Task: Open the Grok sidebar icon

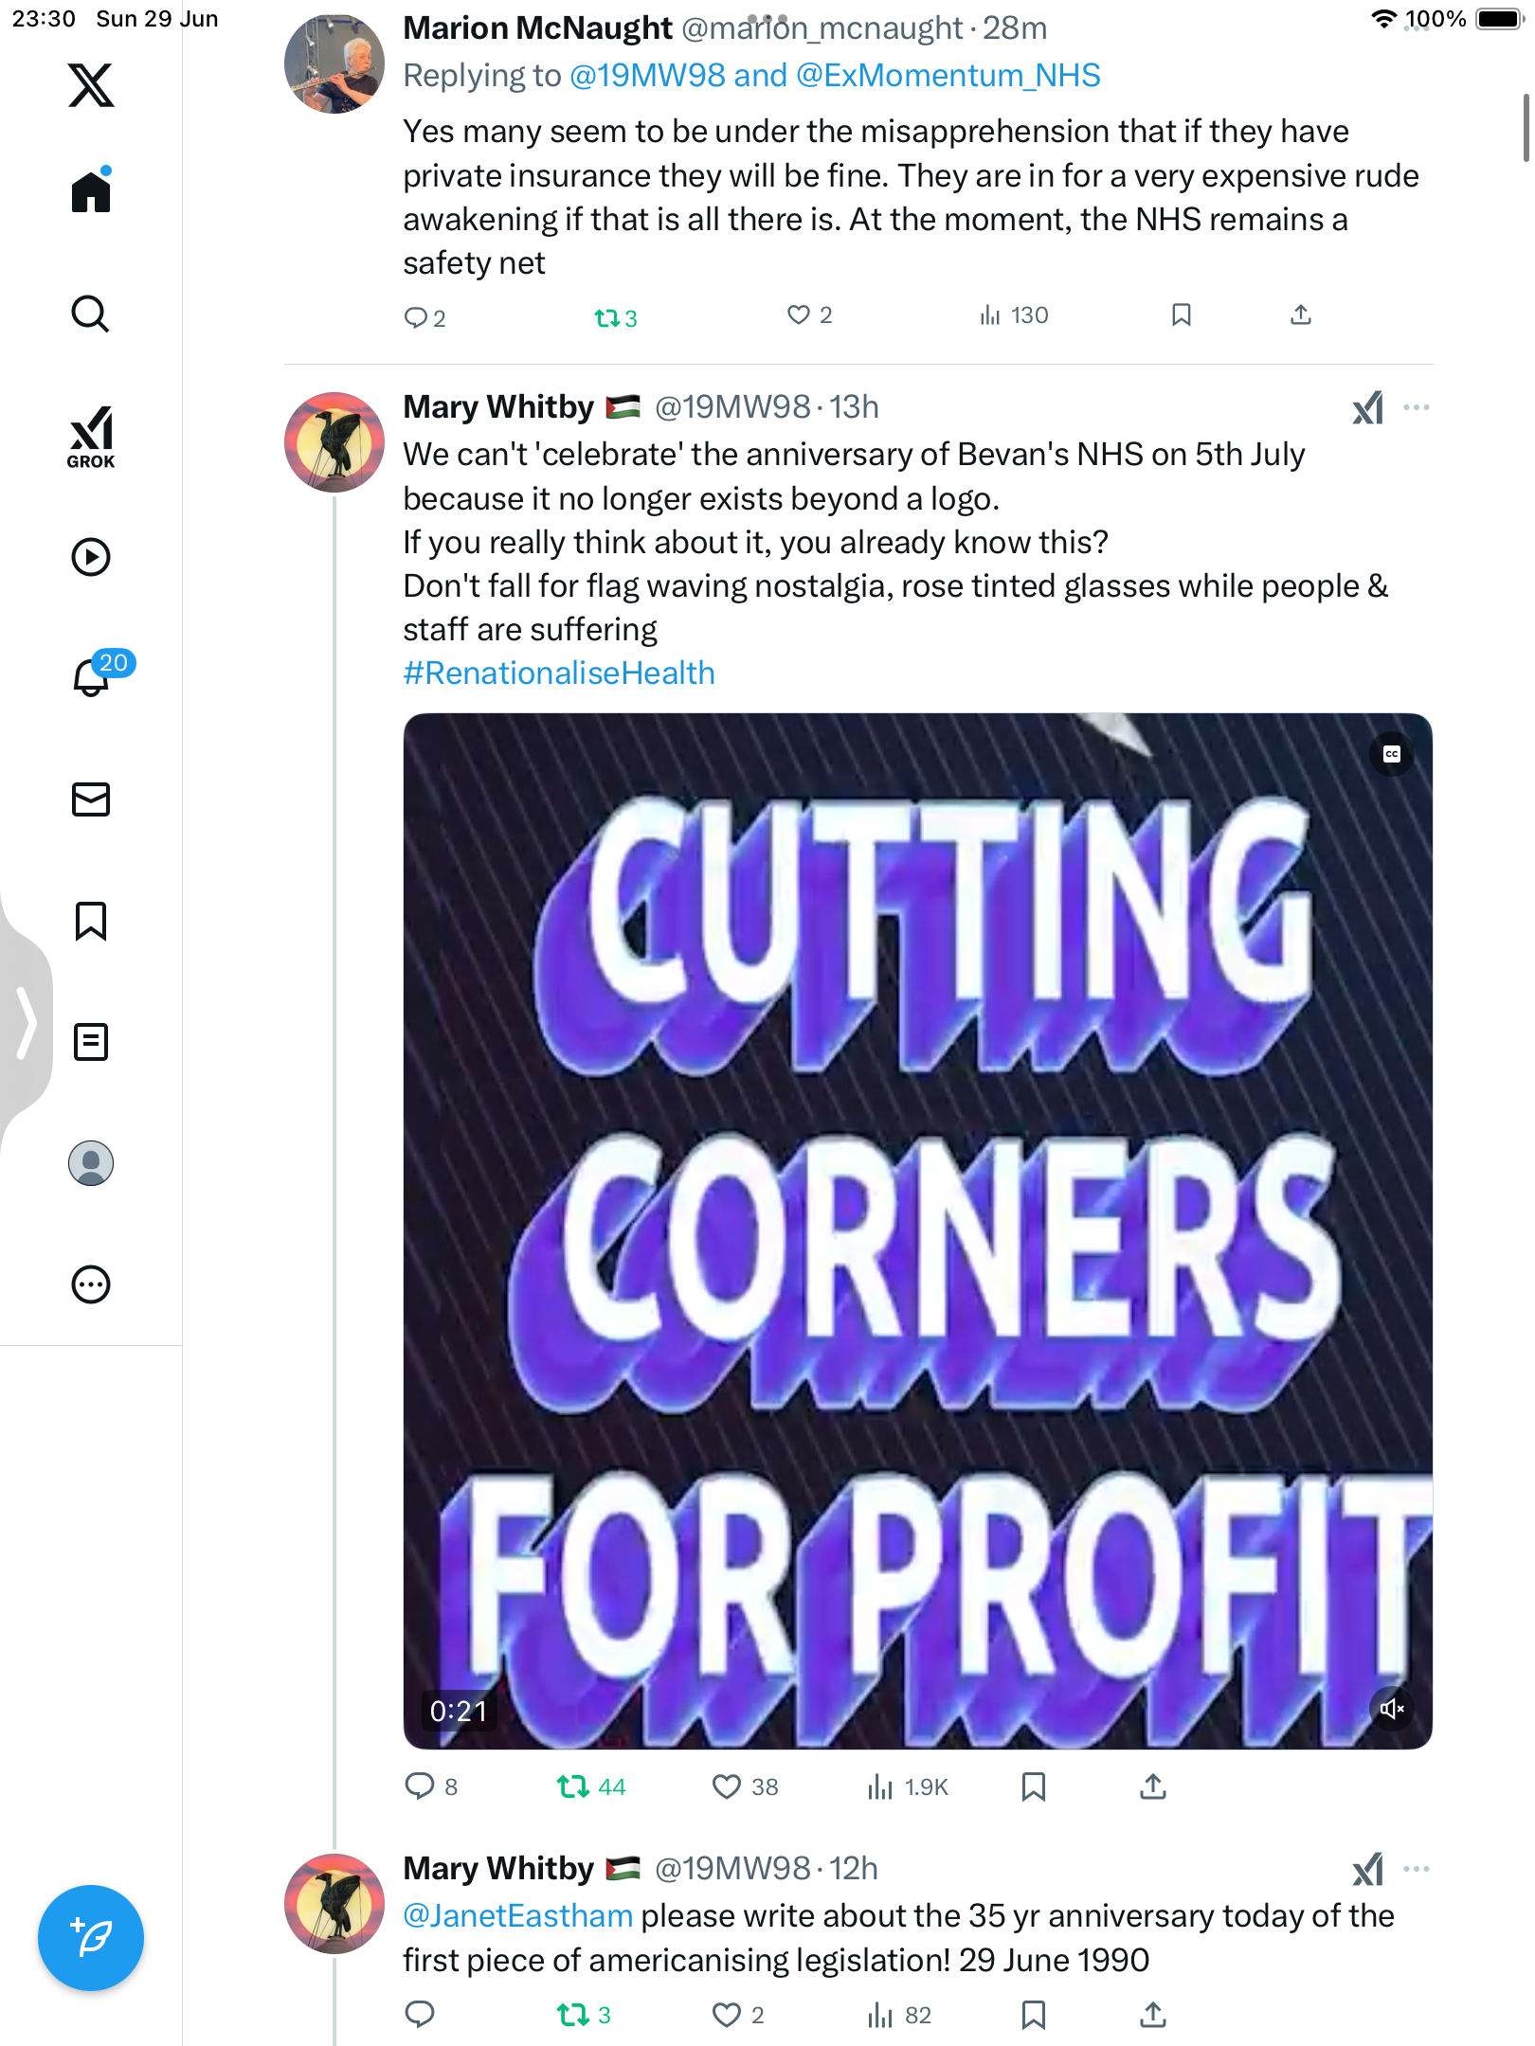Action: pos(91,437)
